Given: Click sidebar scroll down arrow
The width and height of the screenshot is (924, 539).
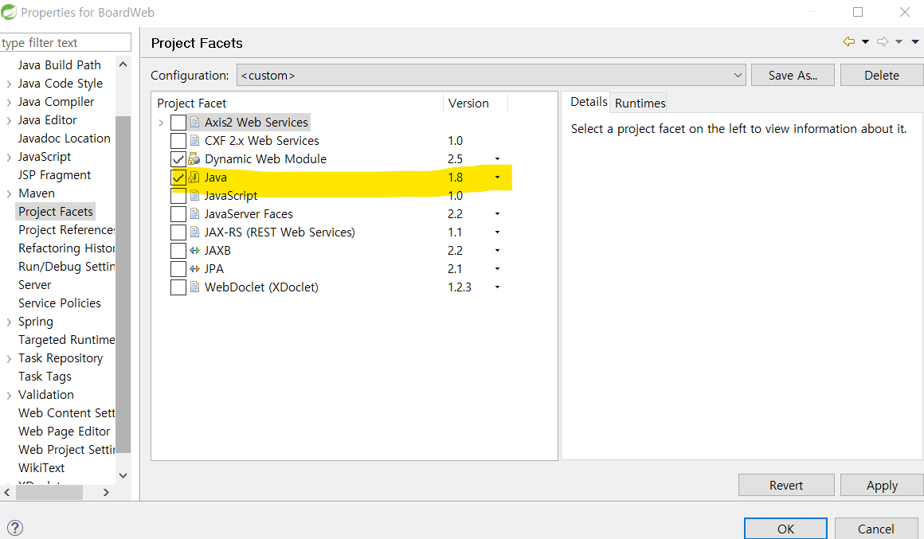Looking at the screenshot, I should click(x=123, y=475).
